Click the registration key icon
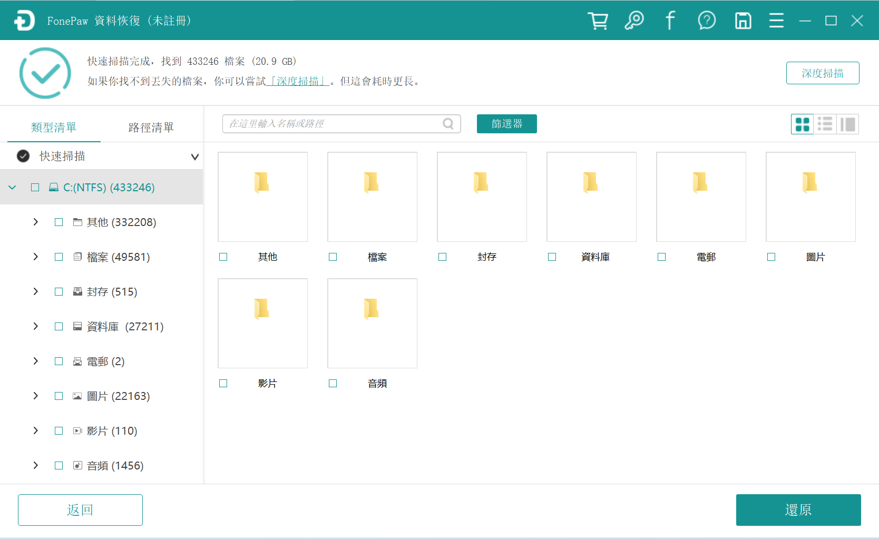 (x=634, y=21)
